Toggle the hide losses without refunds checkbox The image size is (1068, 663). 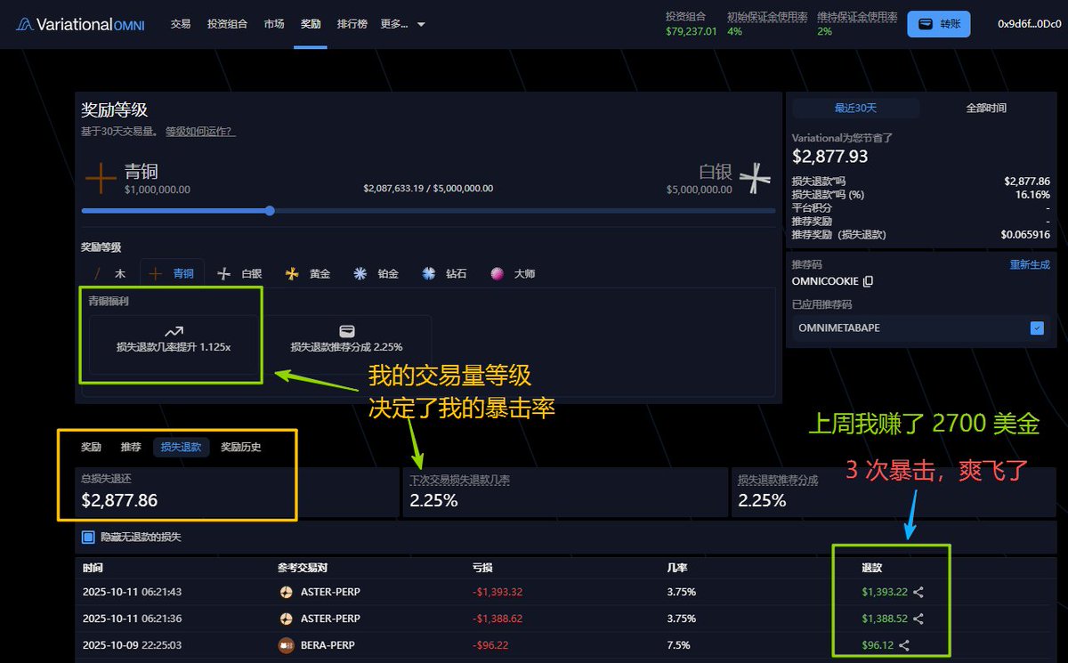click(87, 537)
